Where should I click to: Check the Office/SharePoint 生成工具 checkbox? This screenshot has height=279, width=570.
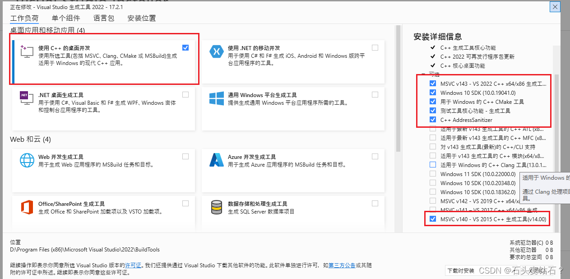185,203
